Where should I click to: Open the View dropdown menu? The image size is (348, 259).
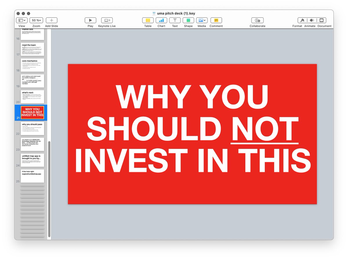click(22, 20)
